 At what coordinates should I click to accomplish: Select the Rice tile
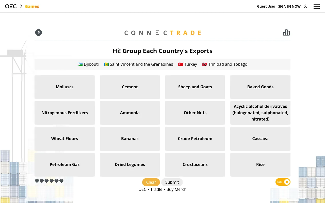pyautogui.click(x=260, y=164)
